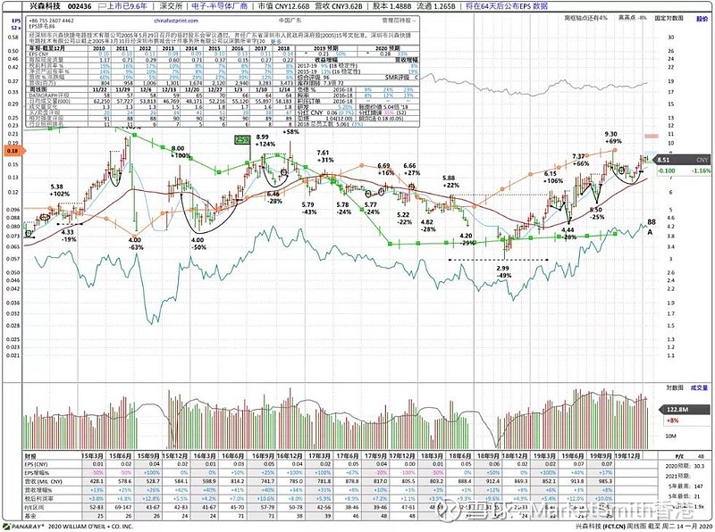Click the 2020预期: 30.3 P/E estimate

(x=684, y=466)
